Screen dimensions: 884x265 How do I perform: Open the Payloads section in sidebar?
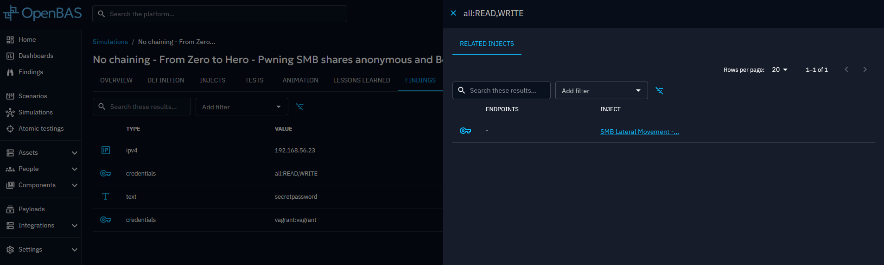click(x=32, y=209)
